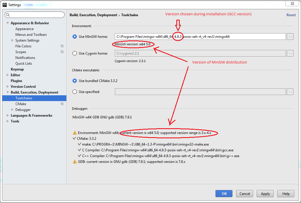Click the project-level icon beside CMake

click(x=62, y=104)
